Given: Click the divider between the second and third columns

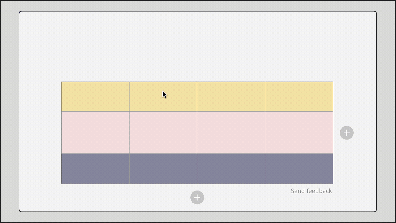Looking at the screenshot, I should pyautogui.click(x=197, y=132).
